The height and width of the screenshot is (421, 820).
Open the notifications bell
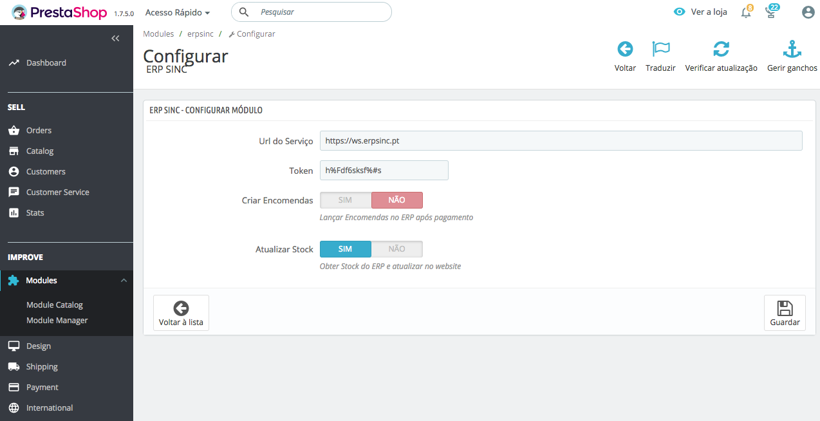746,12
